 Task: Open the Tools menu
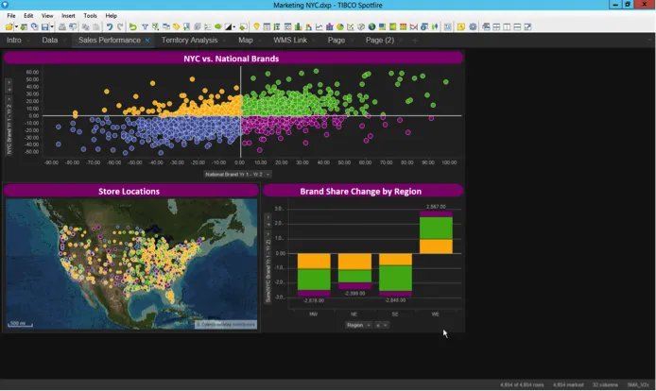91,15
